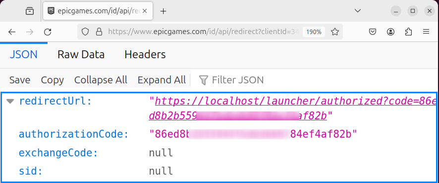Screen dimensions: 439x183
Task: Collapse the redirectUrl row arrow
Action: [10, 102]
